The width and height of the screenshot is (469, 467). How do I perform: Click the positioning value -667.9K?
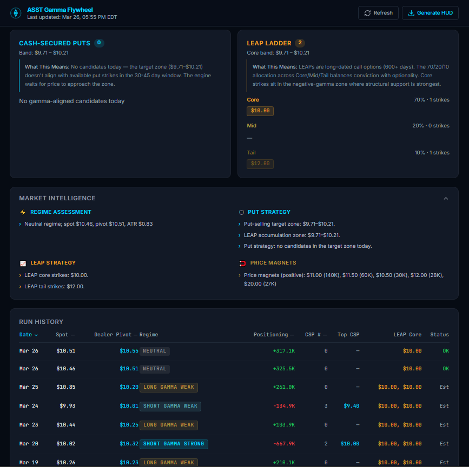coord(284,444)
